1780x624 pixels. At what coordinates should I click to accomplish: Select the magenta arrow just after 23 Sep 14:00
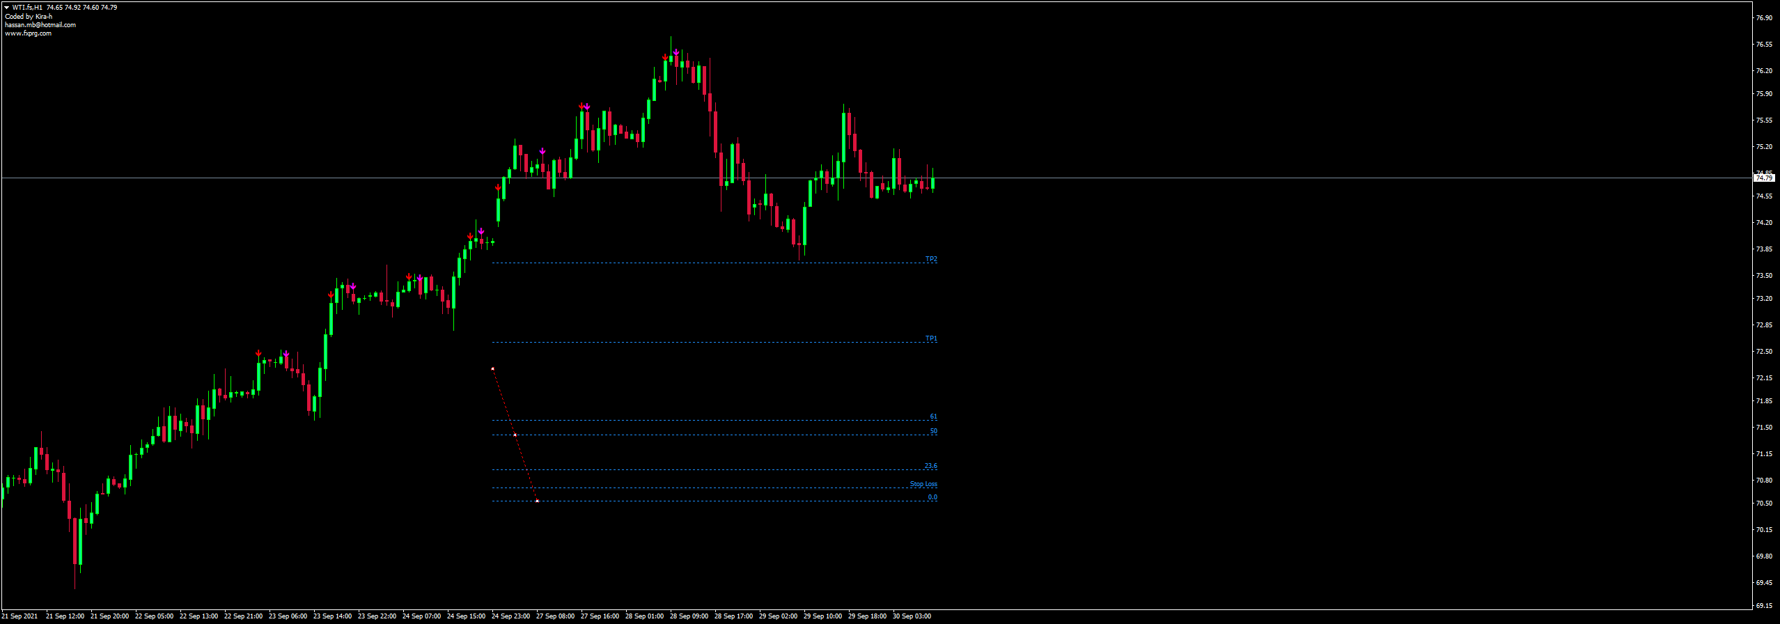coord(353,287)
